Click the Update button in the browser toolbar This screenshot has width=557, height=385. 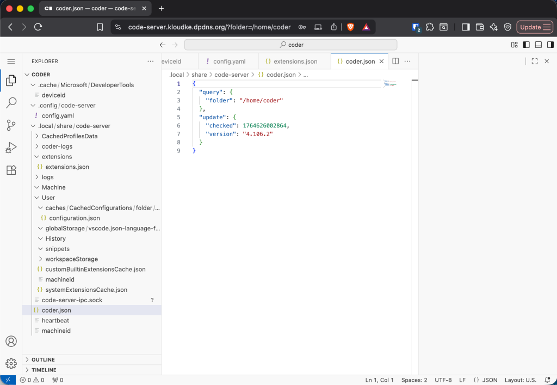pyautogui.click(x=535, y=26)
